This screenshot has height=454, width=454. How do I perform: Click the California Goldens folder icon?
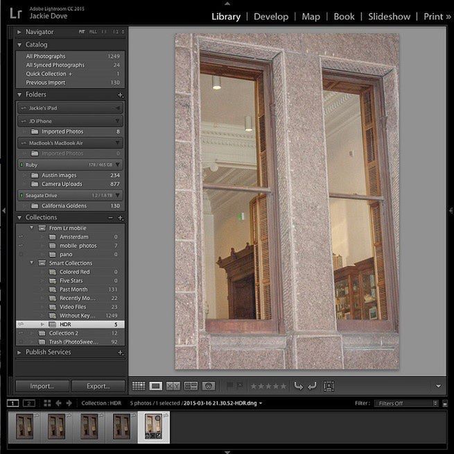click(35, 206)
